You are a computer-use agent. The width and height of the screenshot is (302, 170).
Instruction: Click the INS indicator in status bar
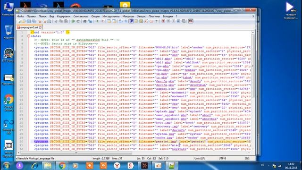[x=247, y=159]
